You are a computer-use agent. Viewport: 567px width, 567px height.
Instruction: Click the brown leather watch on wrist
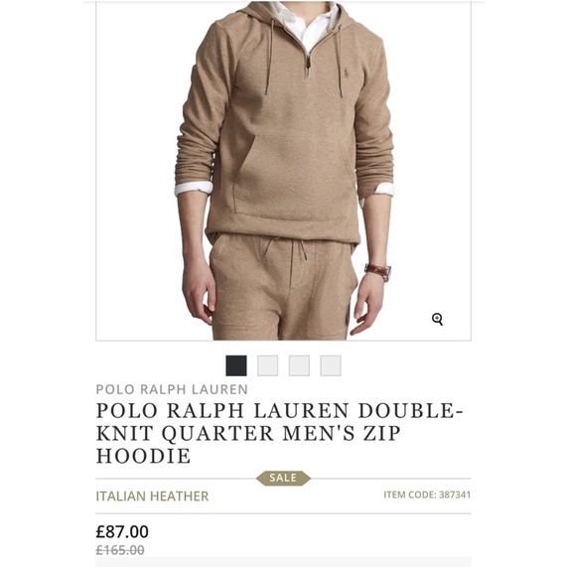[378, 272]
